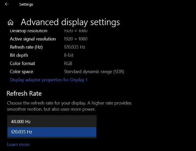Screen dimensions: 196x151
Task: Click the Bit depth label
Action: 19,55
